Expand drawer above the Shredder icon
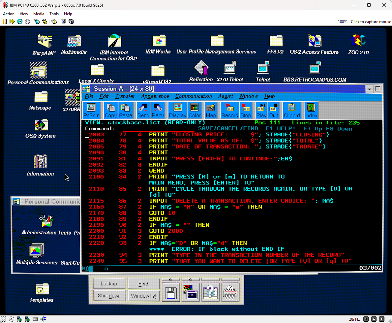This screenshot has width=392, height=323. click(230, 279)
